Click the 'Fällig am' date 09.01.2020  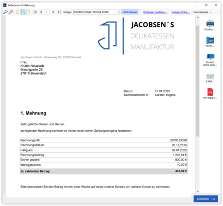point(179,150)
